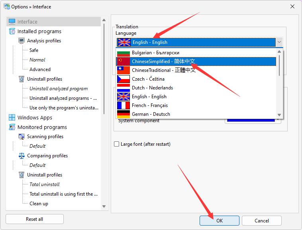Click the Windows Apps tiles icon
This screenshot has height=230, width=302.
(12, 117)
